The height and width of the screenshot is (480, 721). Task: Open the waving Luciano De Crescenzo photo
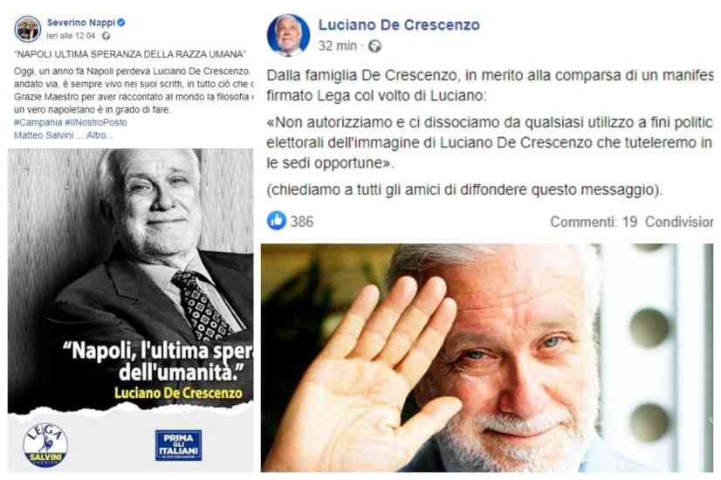[x=487, y=358]
